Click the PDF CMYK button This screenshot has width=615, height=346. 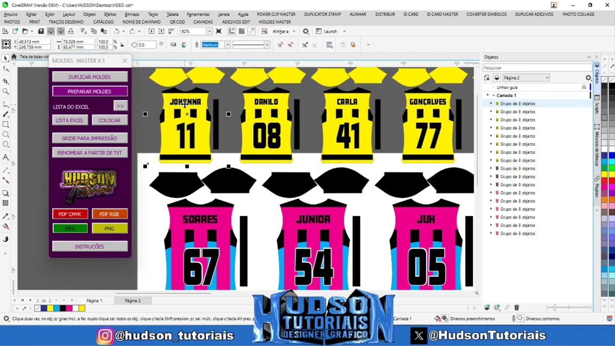pyautogui.click(x=70, y=214)
